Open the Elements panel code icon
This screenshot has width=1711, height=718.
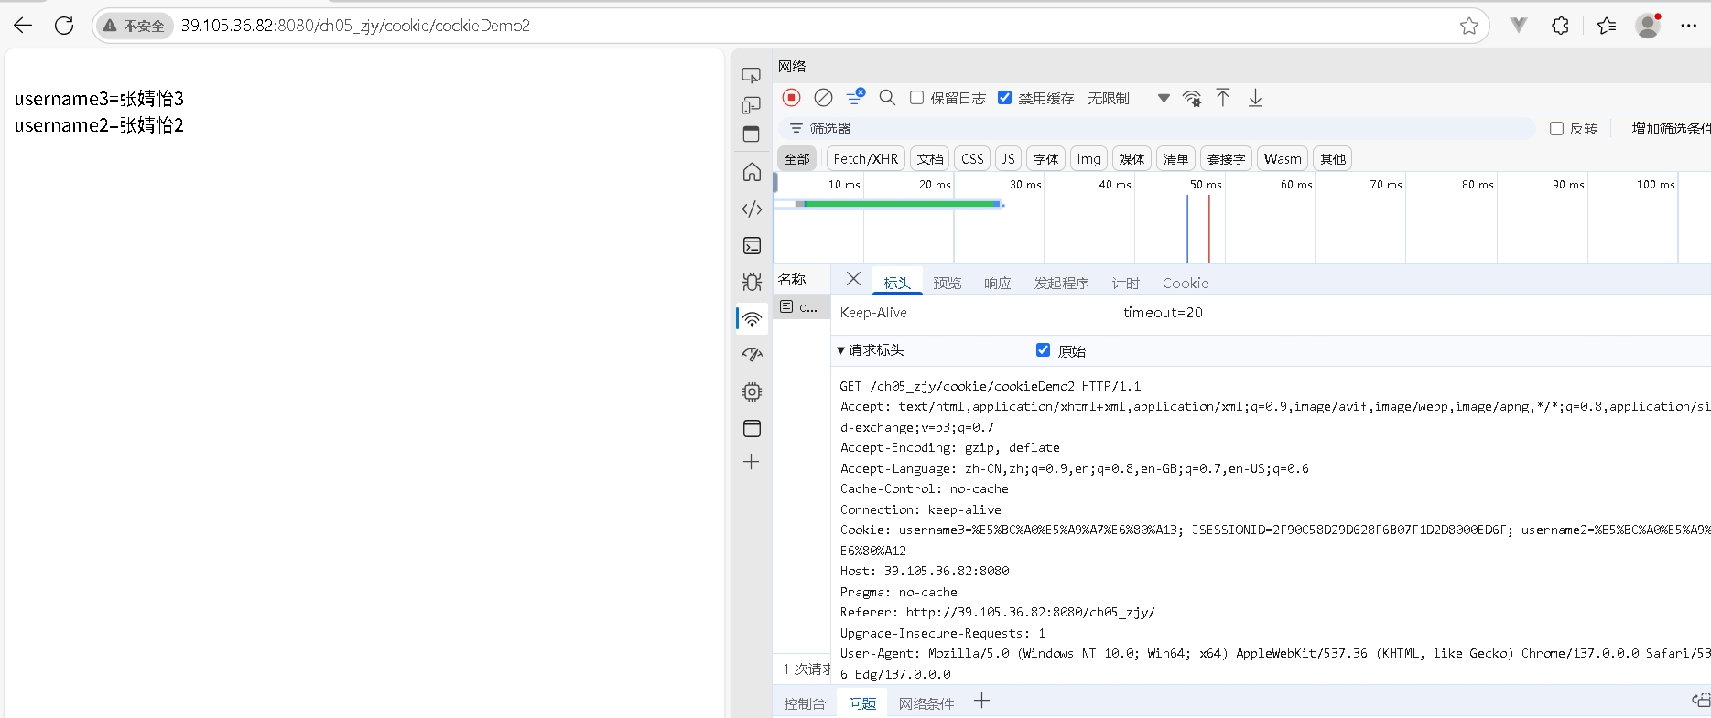click(752, 209)
